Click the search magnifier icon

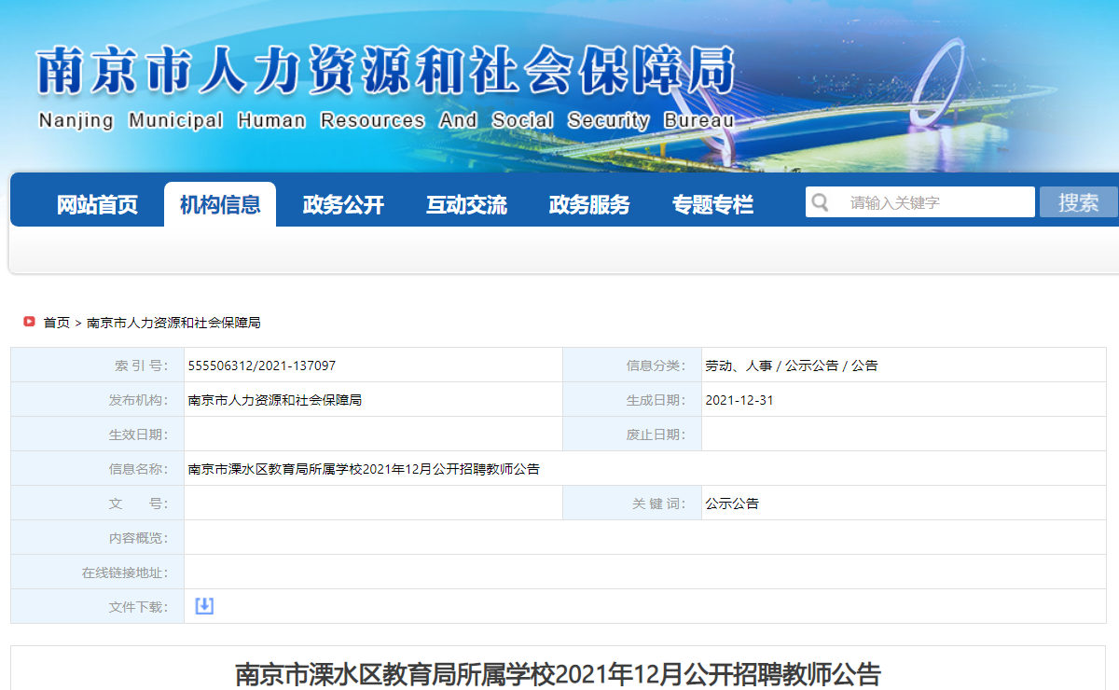click(820, 202)
